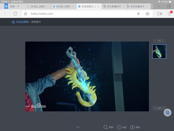
Task: Click the browser back arrow
Action: pyautogui.click(x=5, y=14)
